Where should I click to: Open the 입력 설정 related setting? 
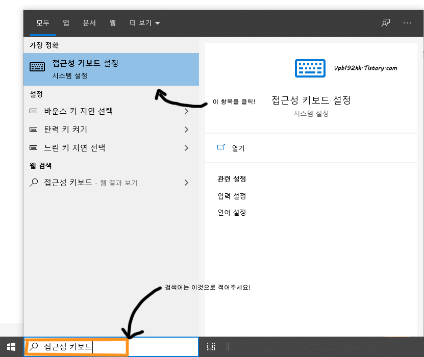click(x=232, y=196)
